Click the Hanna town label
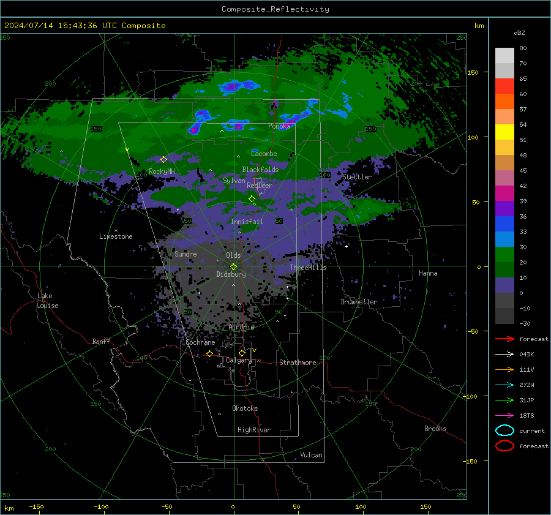The width and height of the screenshot is (551, 515). 428,273
